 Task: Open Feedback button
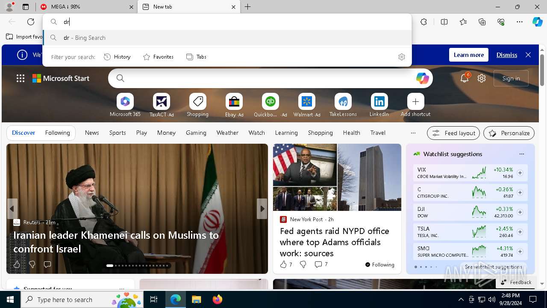(516, 282)
